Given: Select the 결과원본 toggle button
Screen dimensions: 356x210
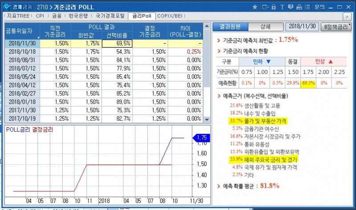Looking at the screenshot, I should [x=231, y=27].
